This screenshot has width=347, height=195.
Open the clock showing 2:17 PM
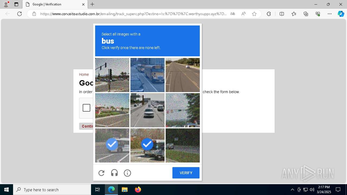pos(324,190)
